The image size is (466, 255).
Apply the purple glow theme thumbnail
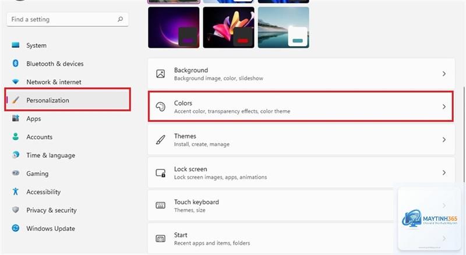174,27
